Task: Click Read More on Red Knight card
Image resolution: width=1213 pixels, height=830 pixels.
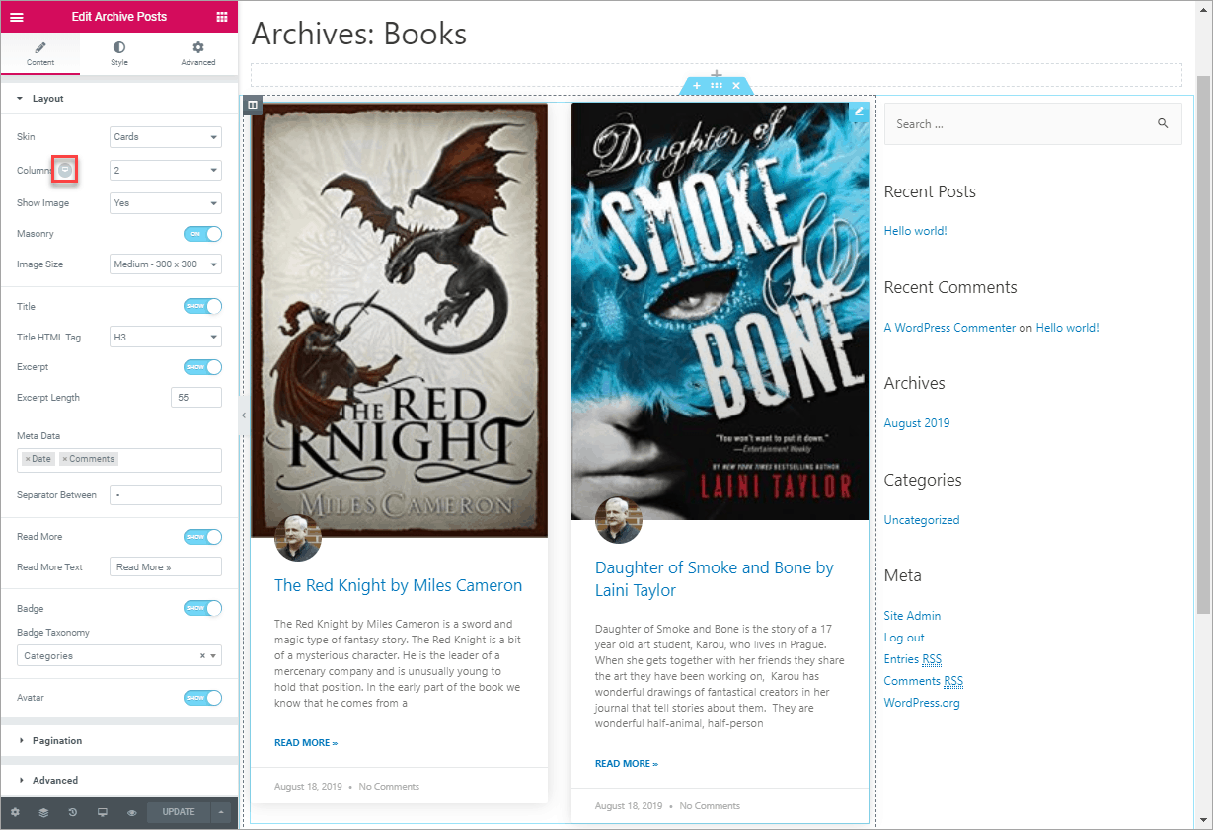Action: [x=306, y=742]
